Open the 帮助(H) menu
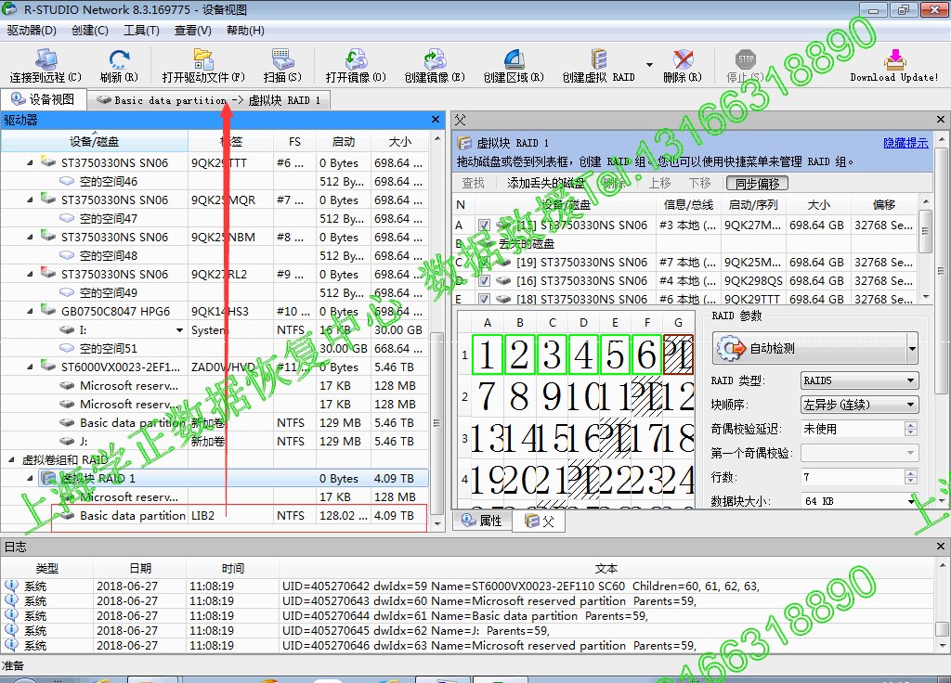This screenshot has height=683, width=951. pos(245,31)
